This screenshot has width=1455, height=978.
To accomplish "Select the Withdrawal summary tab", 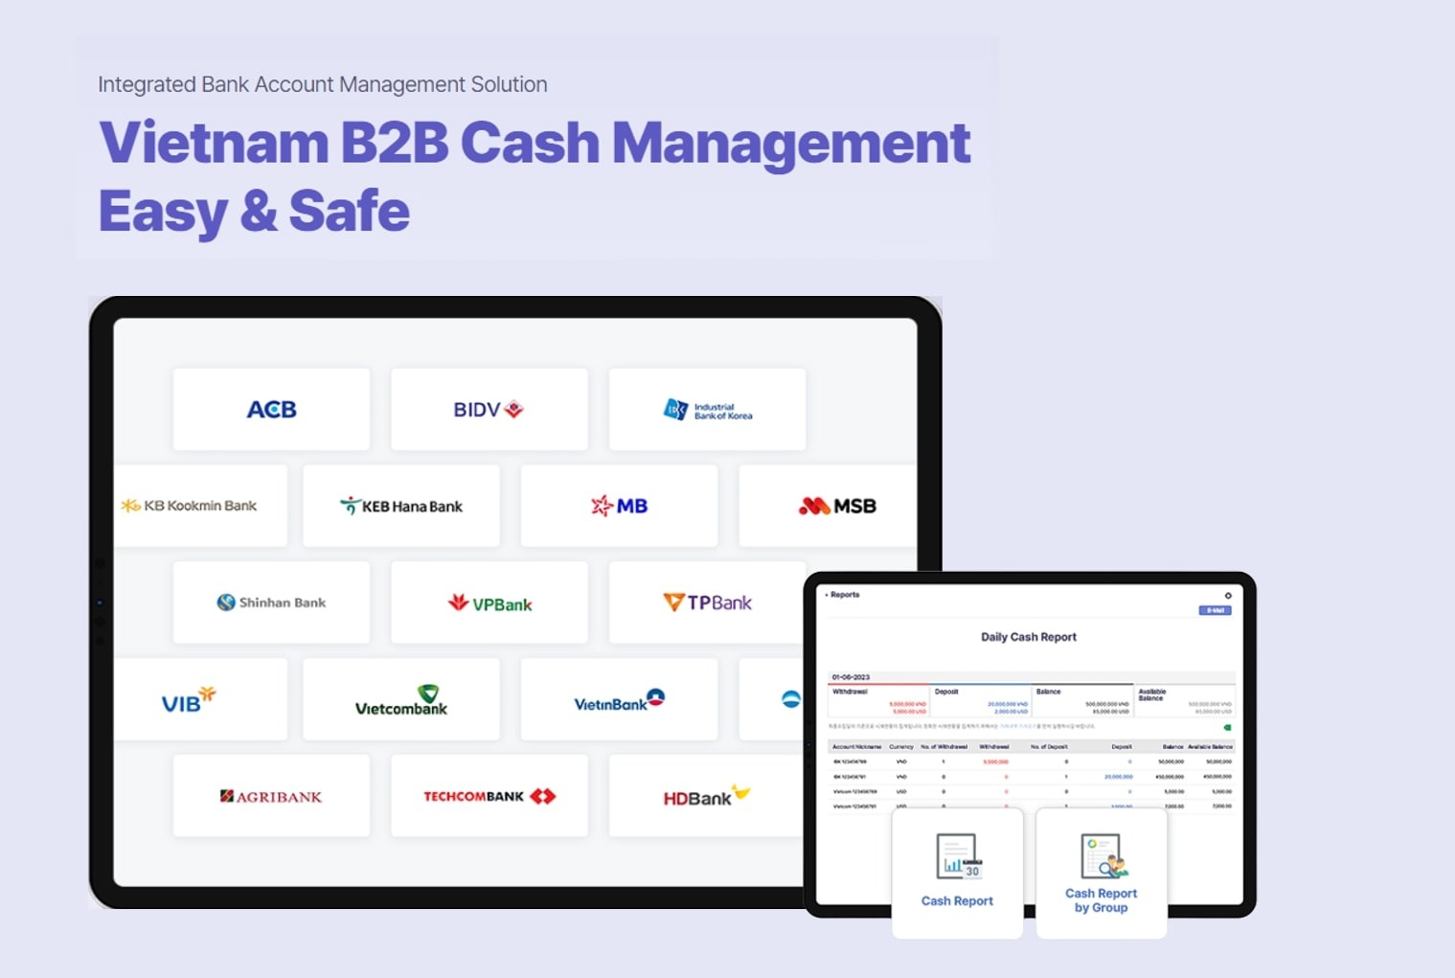I will pos(879,700).
